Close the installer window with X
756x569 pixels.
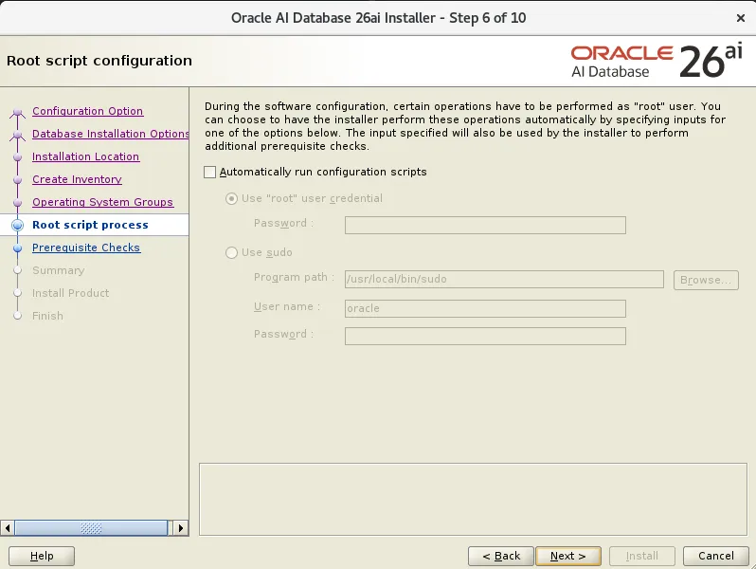741,18
